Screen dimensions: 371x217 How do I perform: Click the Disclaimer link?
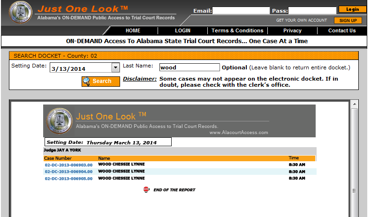click(140, 79)
